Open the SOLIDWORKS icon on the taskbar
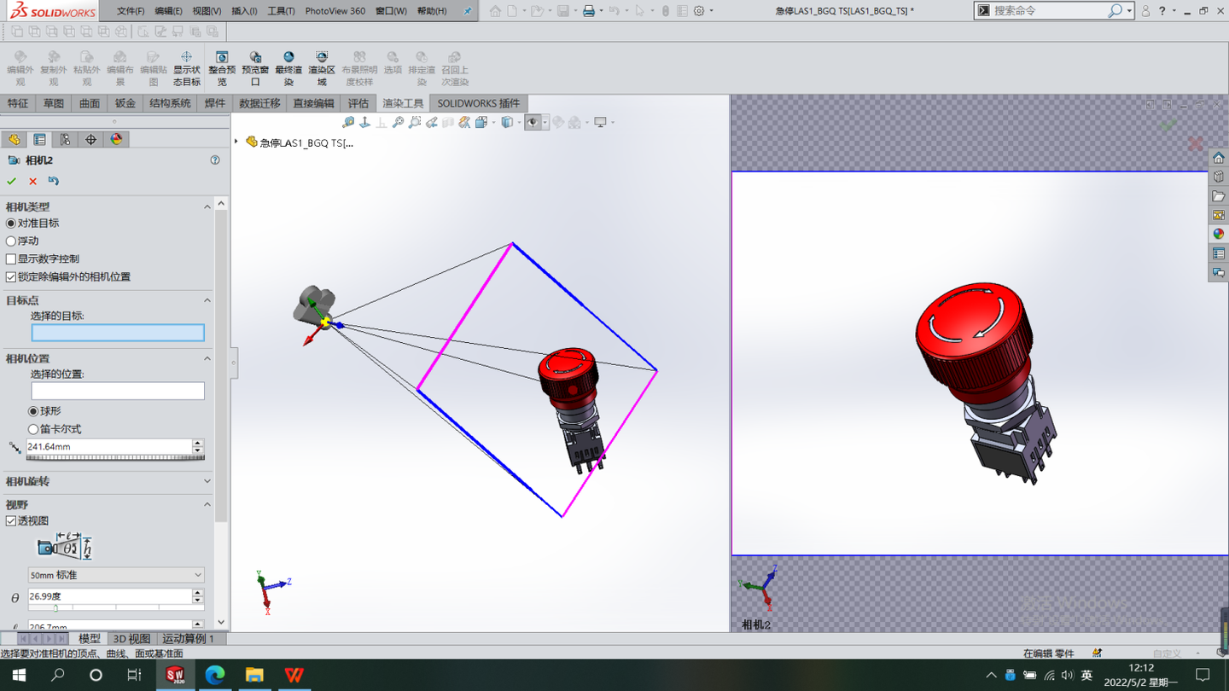 pos(175,675)
